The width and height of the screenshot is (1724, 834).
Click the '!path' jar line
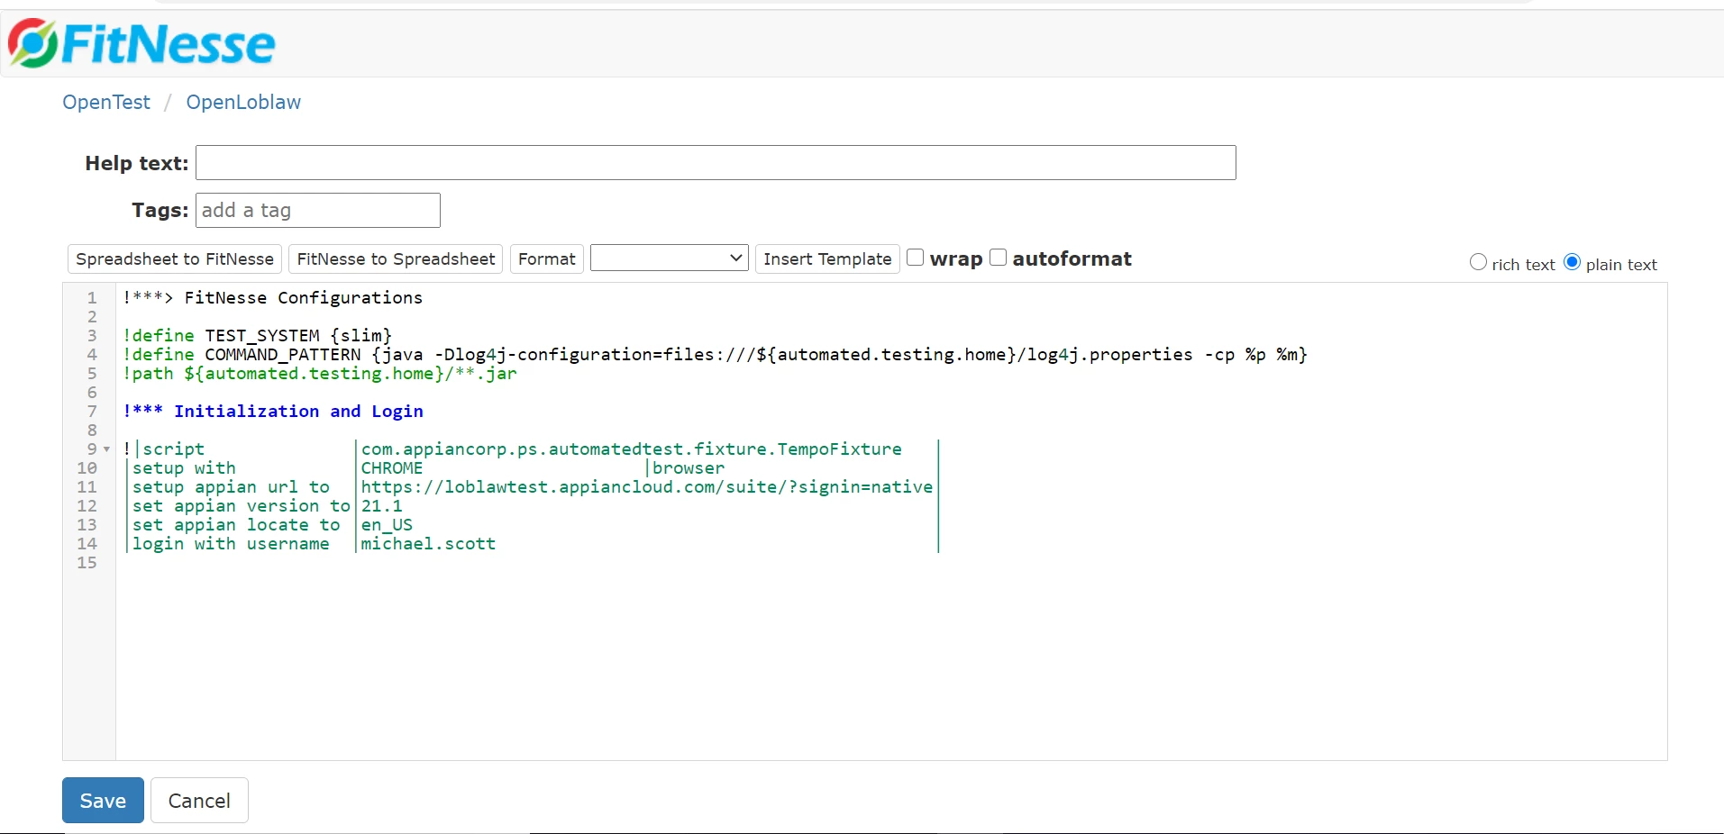point(320,374)
